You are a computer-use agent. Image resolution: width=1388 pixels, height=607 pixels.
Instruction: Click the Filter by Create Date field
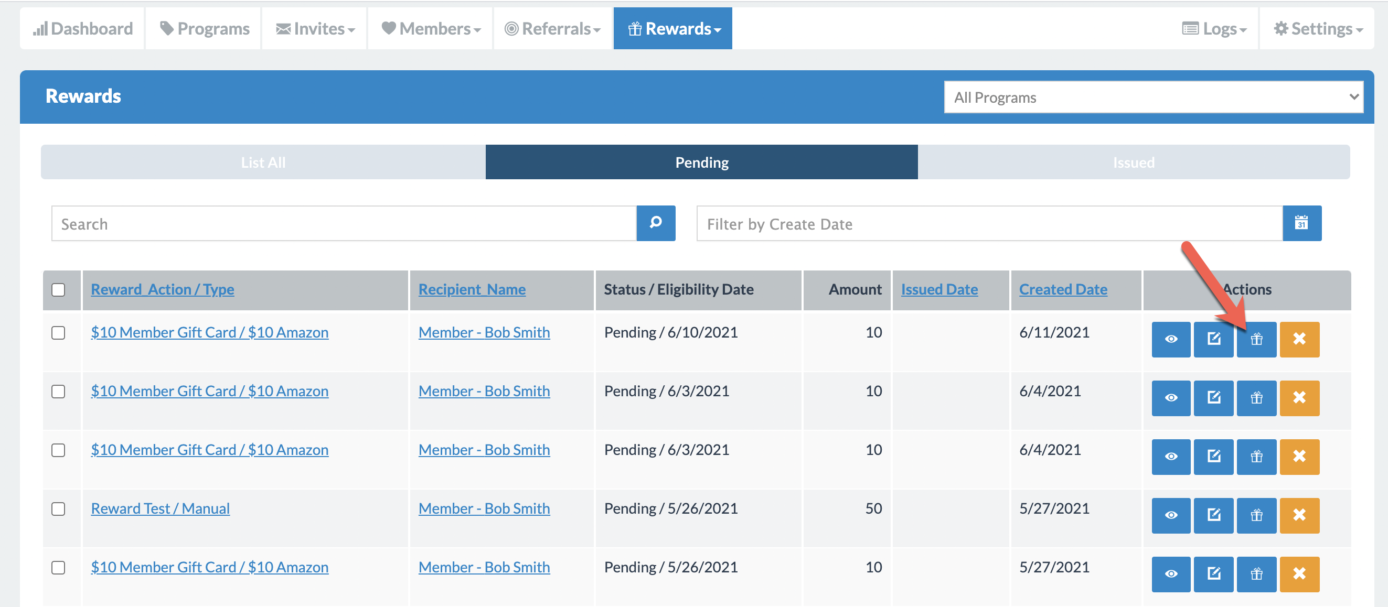click(989, 223)
